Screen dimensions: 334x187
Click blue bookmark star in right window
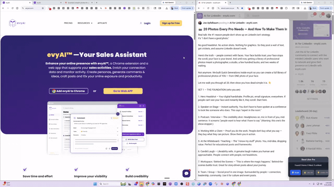(x=242, y=8)
